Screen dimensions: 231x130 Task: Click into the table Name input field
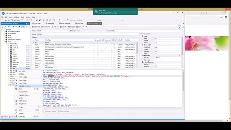tap(52, 31)
